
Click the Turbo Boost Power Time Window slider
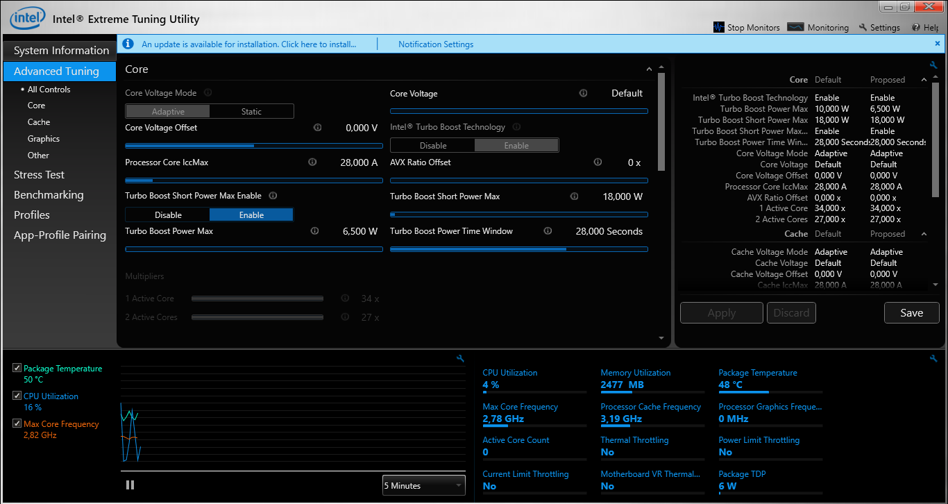519,249
